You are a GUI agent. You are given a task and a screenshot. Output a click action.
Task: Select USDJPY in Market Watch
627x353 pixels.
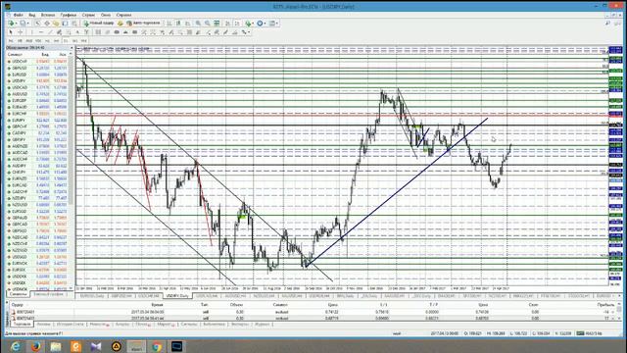pyautogui.click(x=38, y=80)
